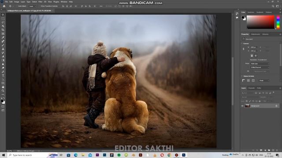Set canvas orientation to portrait

(x=252, y=56)
